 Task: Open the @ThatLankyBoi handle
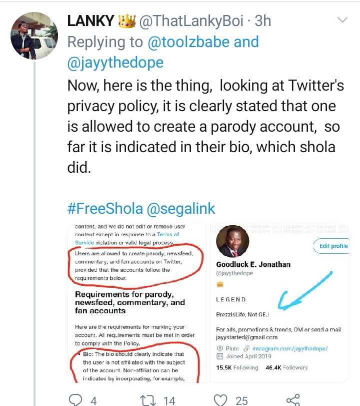tap(192, 21)
